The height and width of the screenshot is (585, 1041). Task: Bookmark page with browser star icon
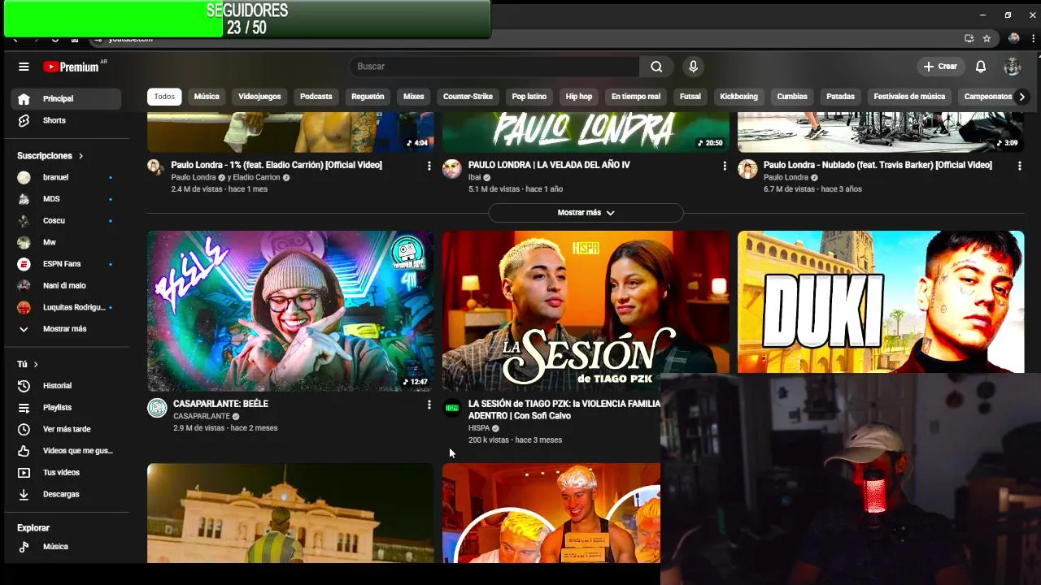tap(987, 38)
